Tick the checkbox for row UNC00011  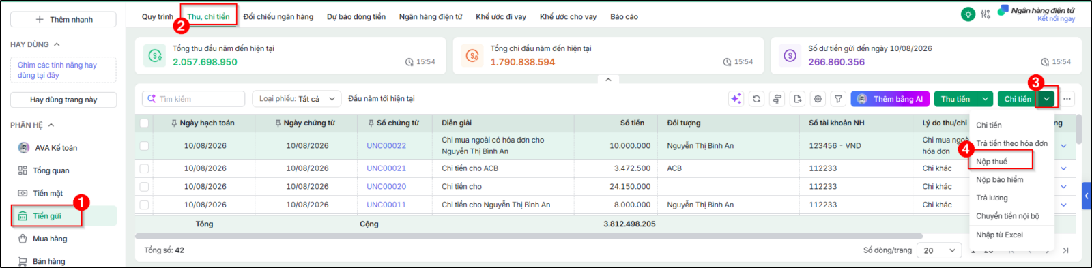[x=144, y=205]
